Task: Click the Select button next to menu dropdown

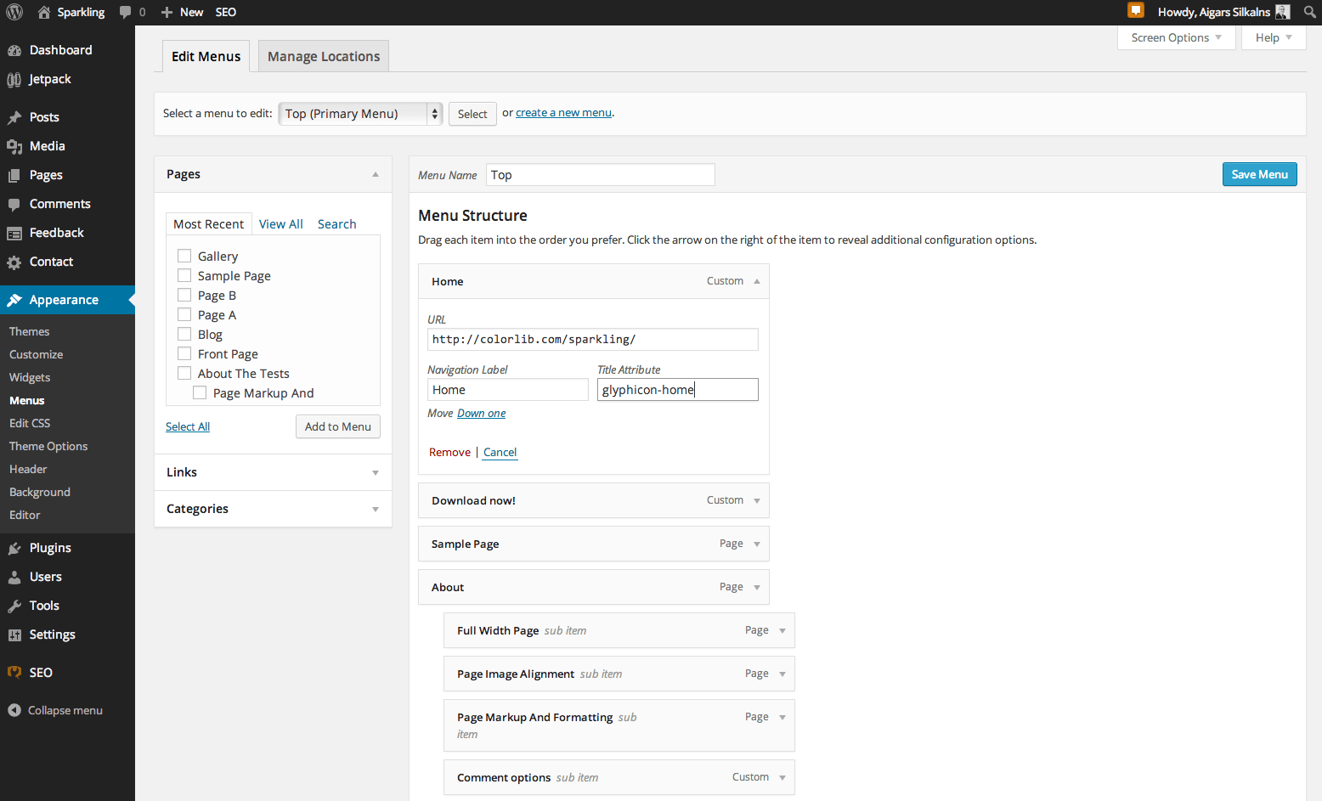Action: pyautogui.click(x=472, y=114)
